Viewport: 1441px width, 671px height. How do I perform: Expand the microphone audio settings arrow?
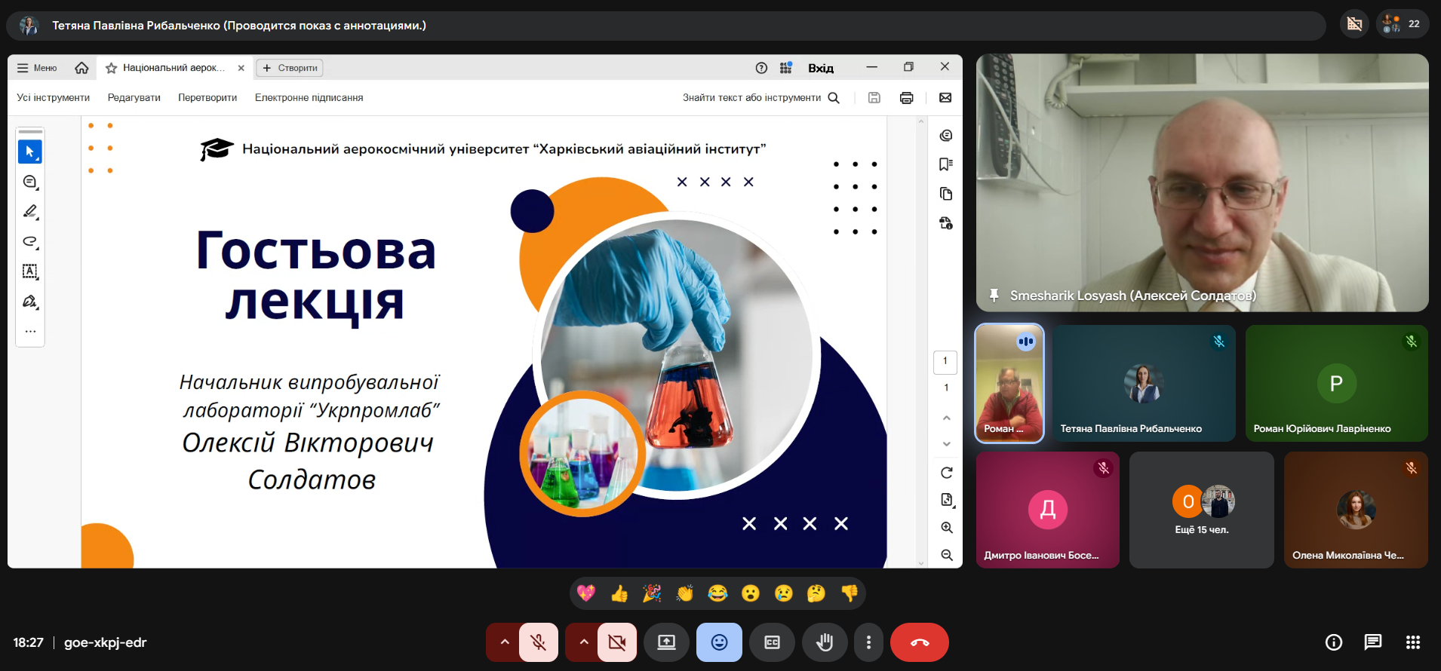pos(505,642)
